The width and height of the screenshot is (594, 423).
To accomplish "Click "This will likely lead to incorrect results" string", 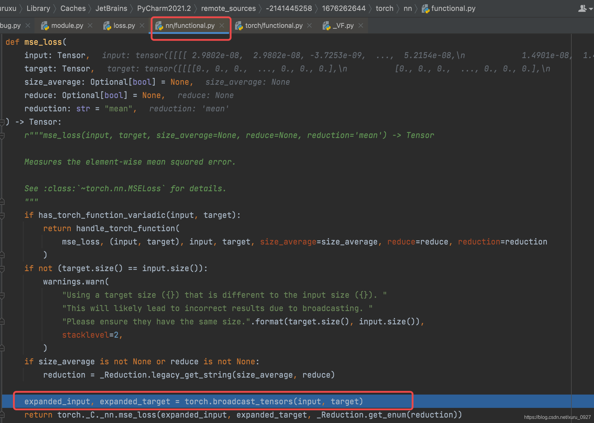I will tap(217, 308).
